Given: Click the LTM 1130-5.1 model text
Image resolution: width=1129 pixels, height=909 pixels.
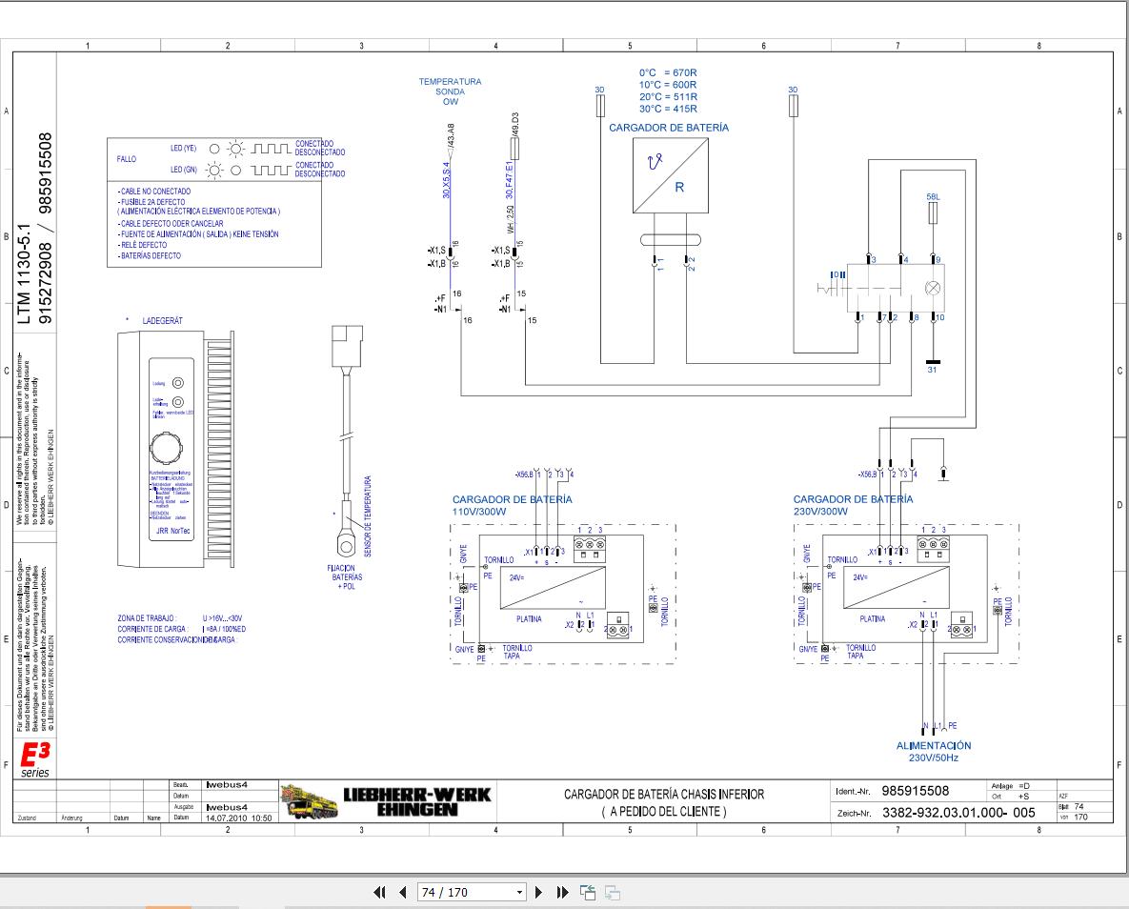Looking at the screenshot, I should (24, 273).
